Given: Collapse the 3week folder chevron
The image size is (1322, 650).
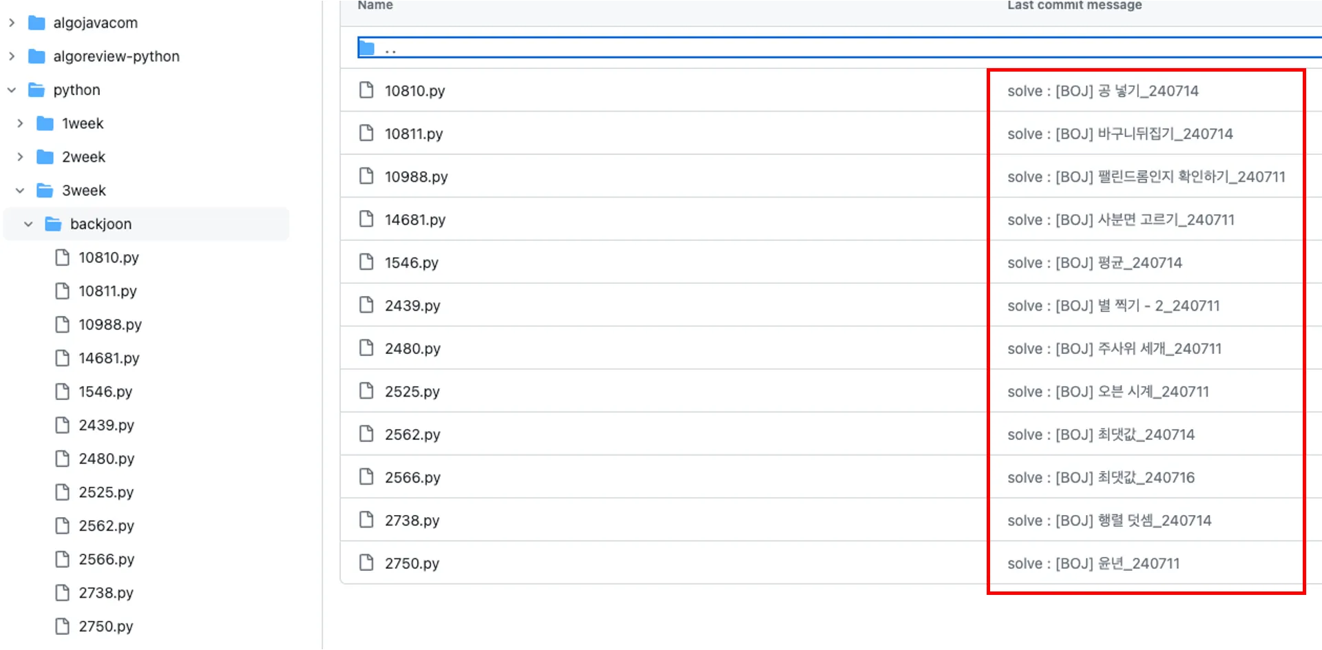Looking at the screenshot, I should tap(20, 191).
